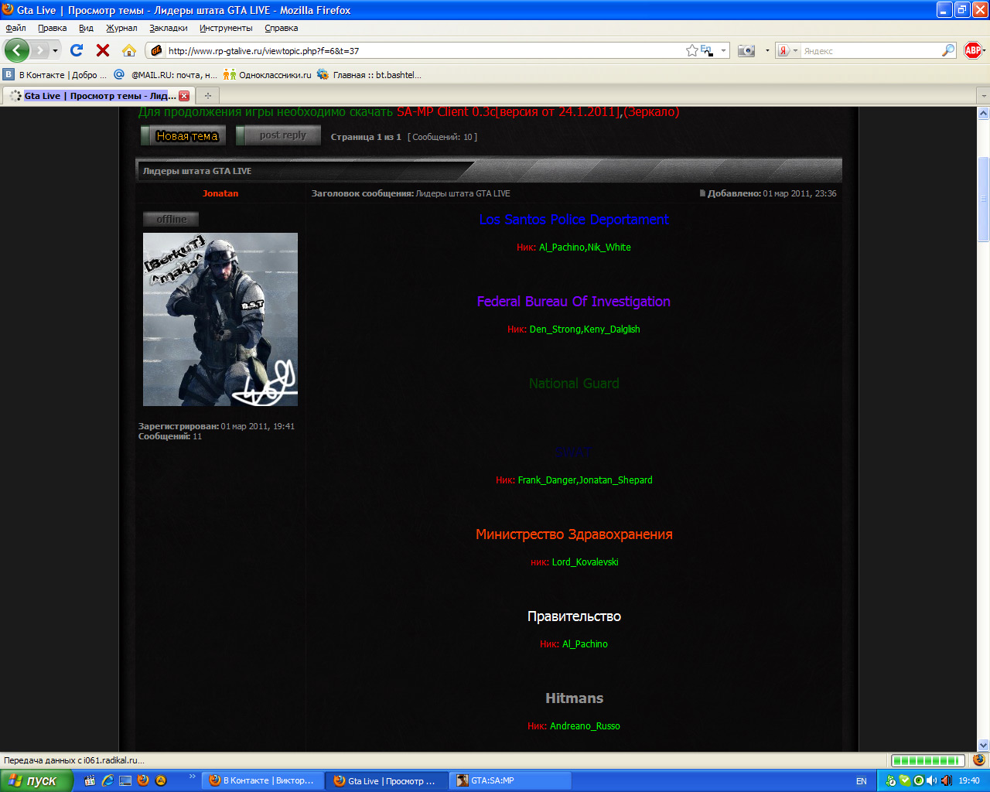Open the Справка menu

[x=282, y=28]
